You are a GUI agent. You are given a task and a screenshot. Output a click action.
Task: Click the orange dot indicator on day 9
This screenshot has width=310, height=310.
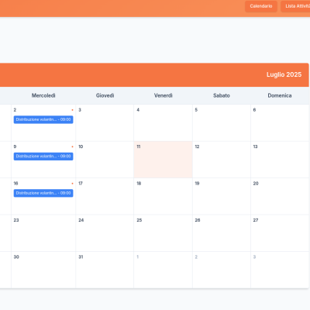(x=72, y=146)
